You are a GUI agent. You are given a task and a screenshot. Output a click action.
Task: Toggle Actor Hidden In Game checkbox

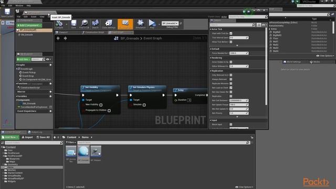click(x=231, y=62)
